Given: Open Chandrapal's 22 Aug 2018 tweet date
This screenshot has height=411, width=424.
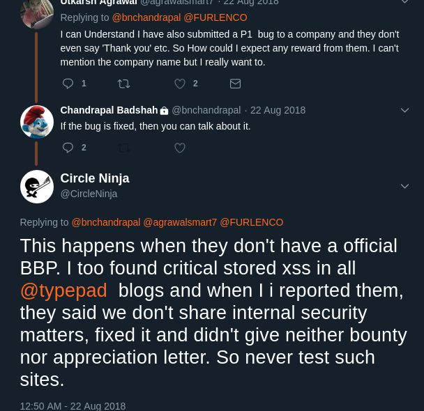Looking at the screenshot, I should click(x=278, y=110).
